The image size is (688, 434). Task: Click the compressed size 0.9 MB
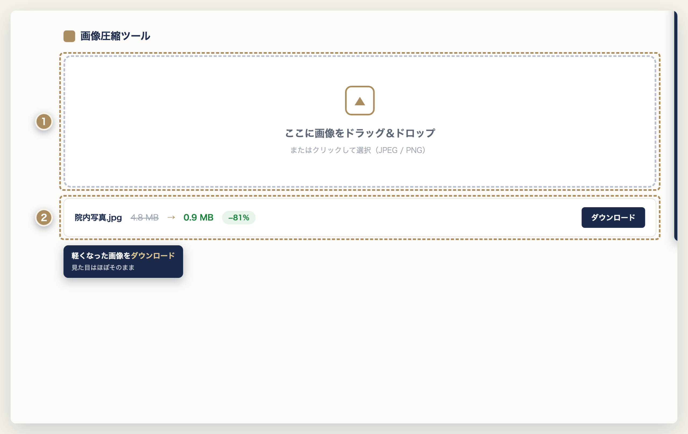click(x=198, y=217)
